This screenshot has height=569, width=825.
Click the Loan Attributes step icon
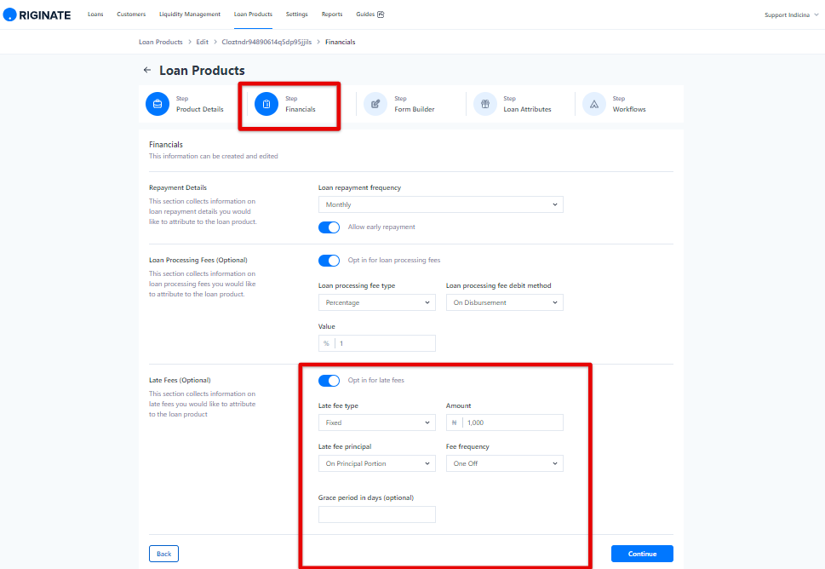point(484,103)
